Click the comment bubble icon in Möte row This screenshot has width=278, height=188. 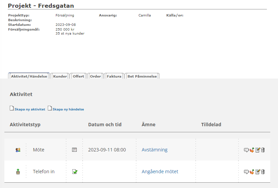246,150
